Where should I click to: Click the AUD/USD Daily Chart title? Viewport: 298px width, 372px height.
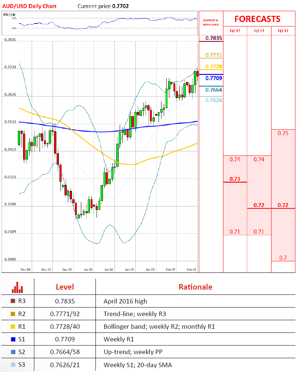(x=29, y=6)
